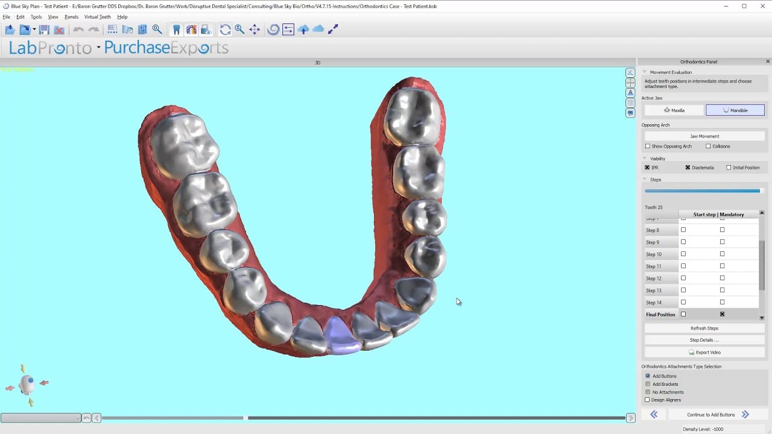This screenshot has height=434, width=772.
Task: Enable the Collisions checkbox
Action: (708, 146)
